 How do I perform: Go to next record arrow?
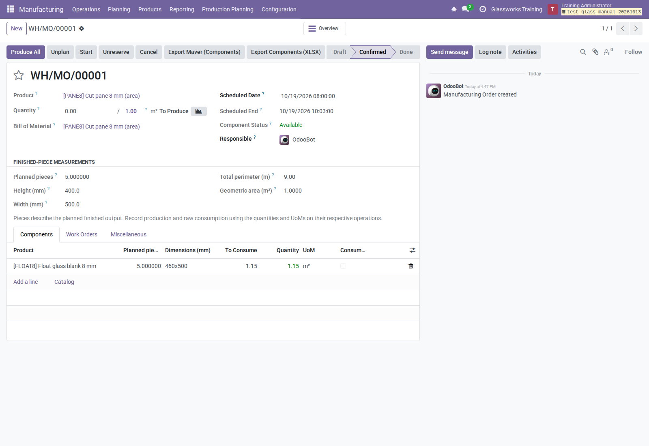[636, 28]
